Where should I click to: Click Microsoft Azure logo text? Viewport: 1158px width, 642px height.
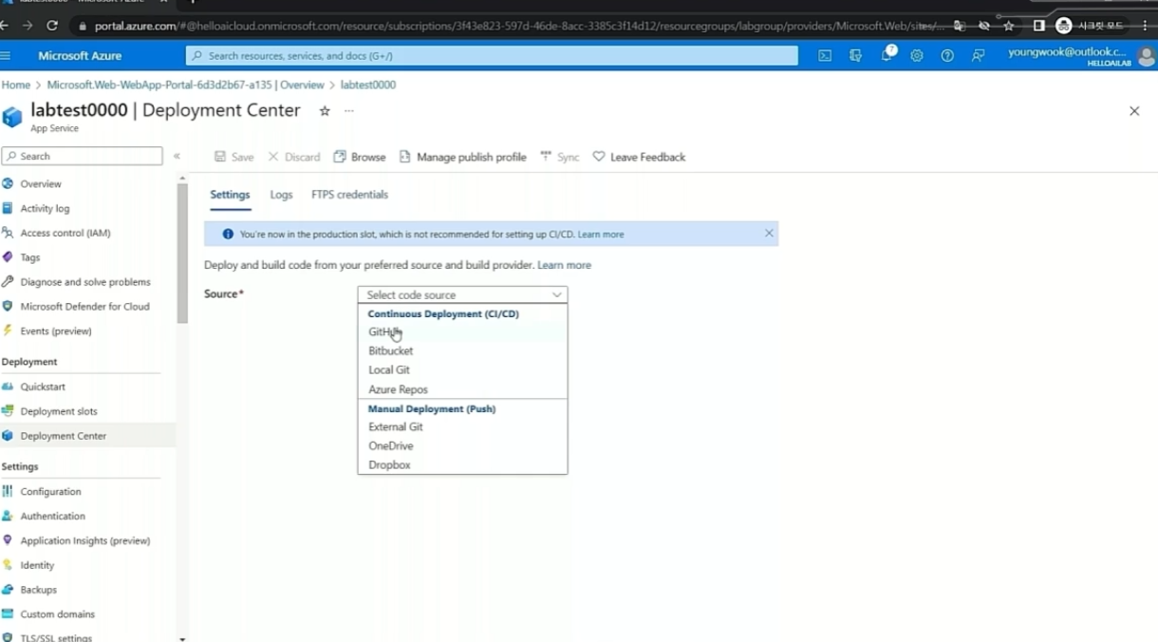coord(80,56)
